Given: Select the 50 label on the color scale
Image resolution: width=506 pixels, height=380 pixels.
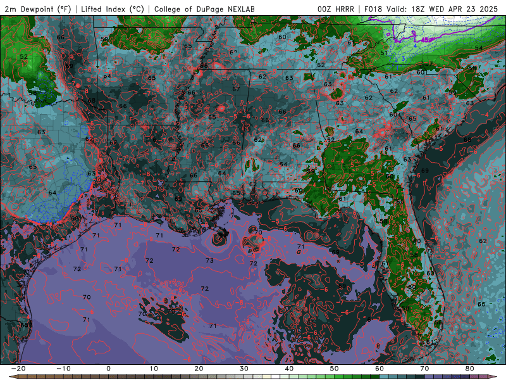Looking at the screenshot, I should (x=335, y=369).
